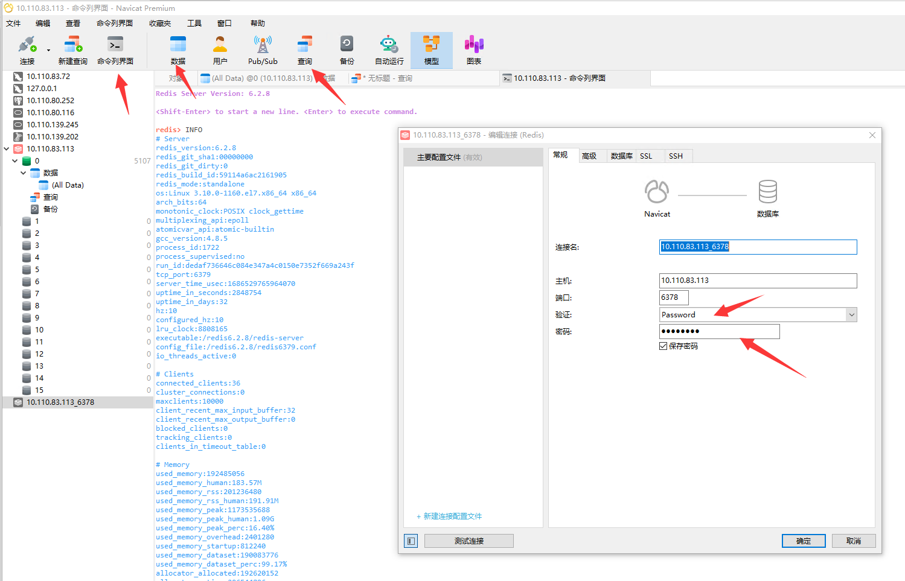905x581 pixels.
Task: Click the 连接名 input field
Action: pyautogui.click(x=758, y=247)
